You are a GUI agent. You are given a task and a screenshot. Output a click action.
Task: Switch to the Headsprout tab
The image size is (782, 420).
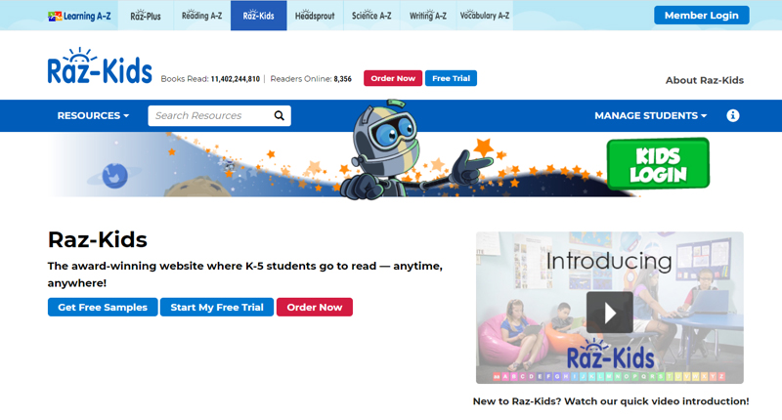point(315,16)
